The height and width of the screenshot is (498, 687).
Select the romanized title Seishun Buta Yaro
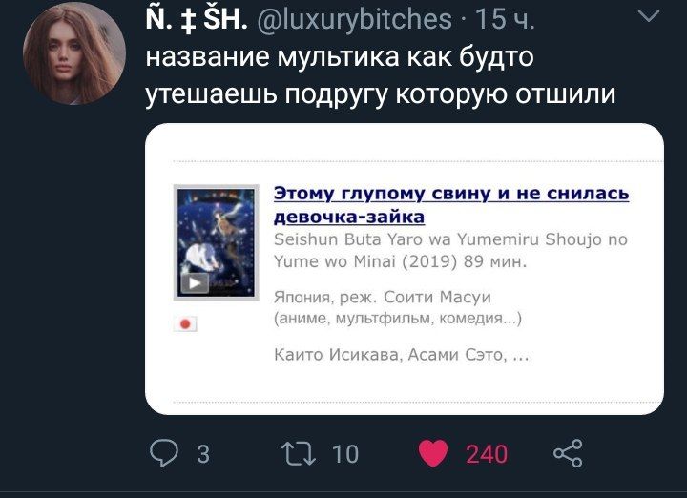[x=450, y=251]
